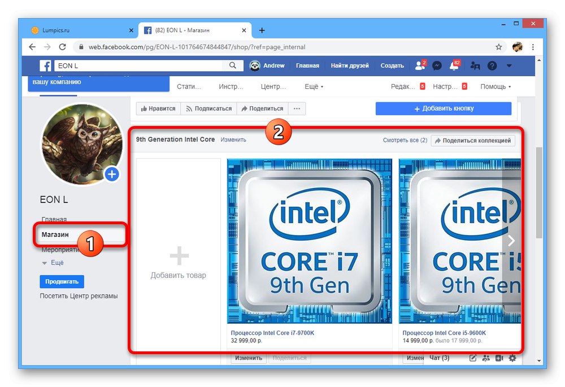
Task: Reload the page
Action: coord(62,47)
